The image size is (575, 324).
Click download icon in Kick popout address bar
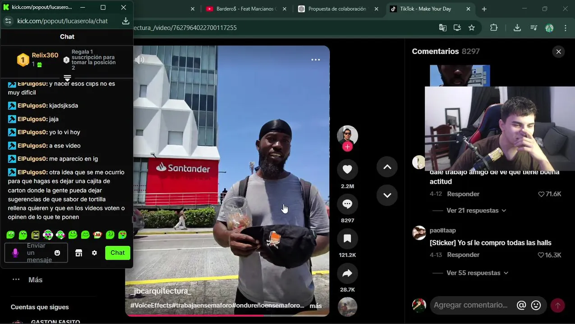126,21
